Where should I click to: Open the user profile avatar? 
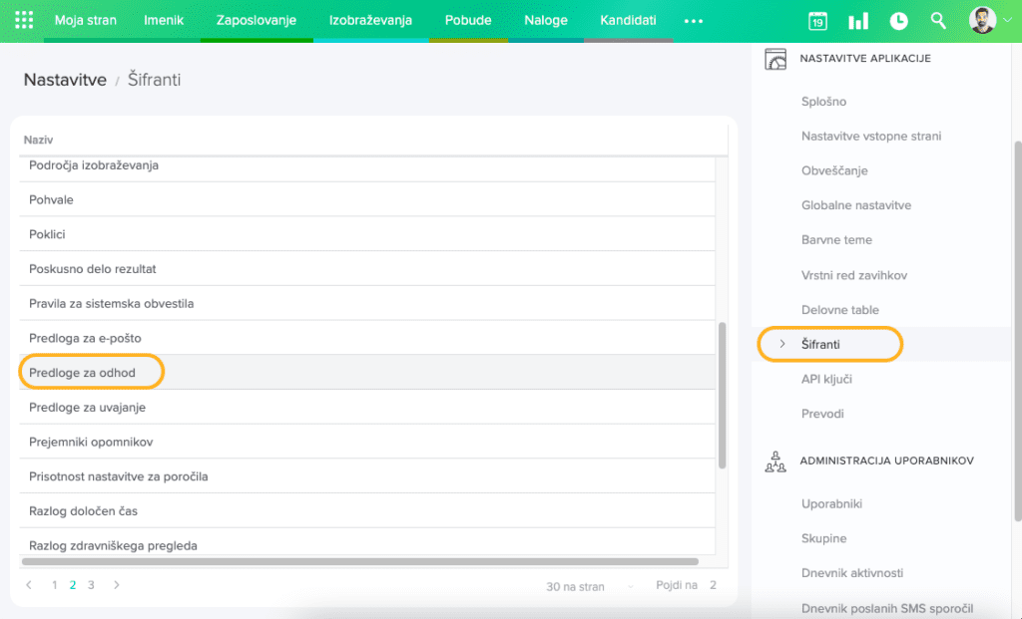pos(982,20)
